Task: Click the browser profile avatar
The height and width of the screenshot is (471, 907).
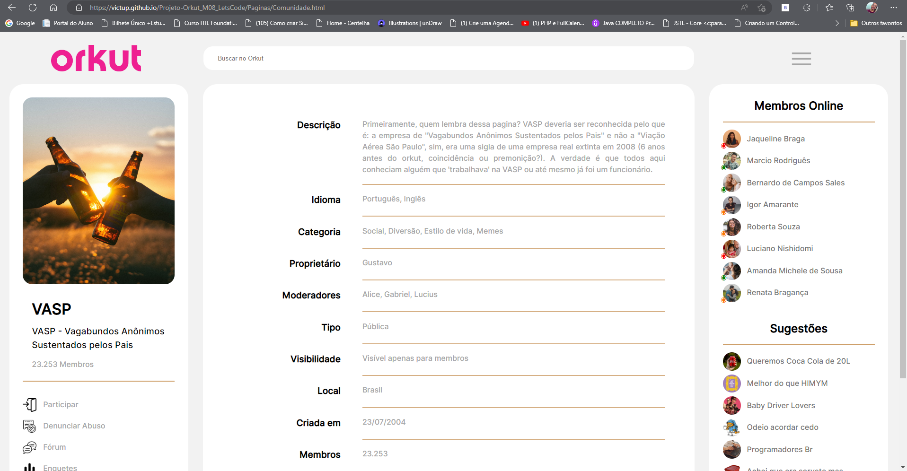Action: coord(872,8)
